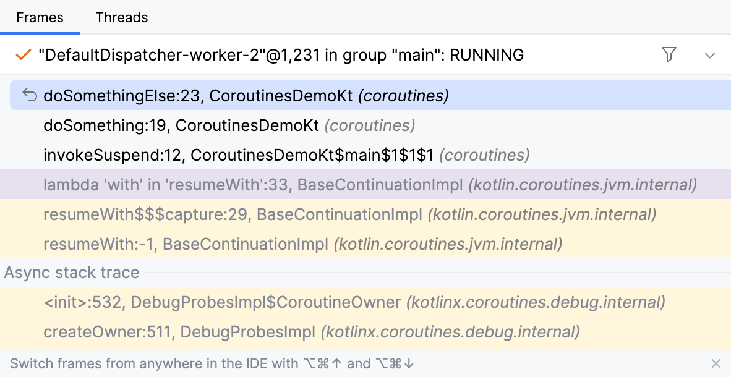Image resolution: width=731 pixels, height=377 pixels.
Task: Toggle hide frames from libraries filter
Action: [669, 54]
